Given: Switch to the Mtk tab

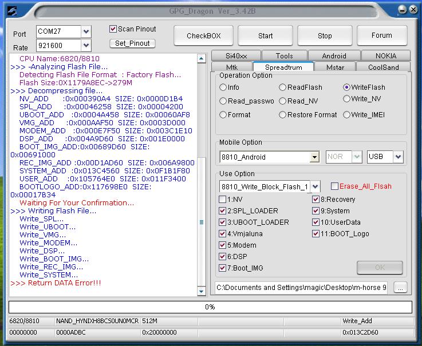Looking at the screenshot, I should coord(232,67).
